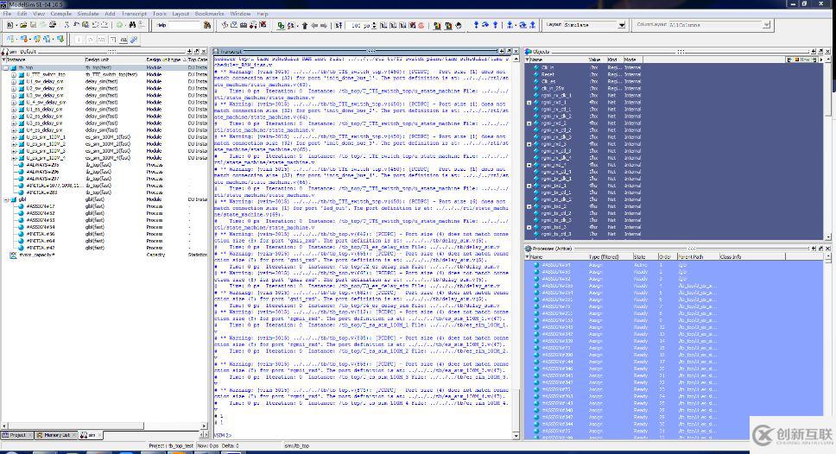The width and height of the screenshot is (836, 454).
Task: Expand the U_TTE_switch_top instance node
Action: [x=13, y=73]
